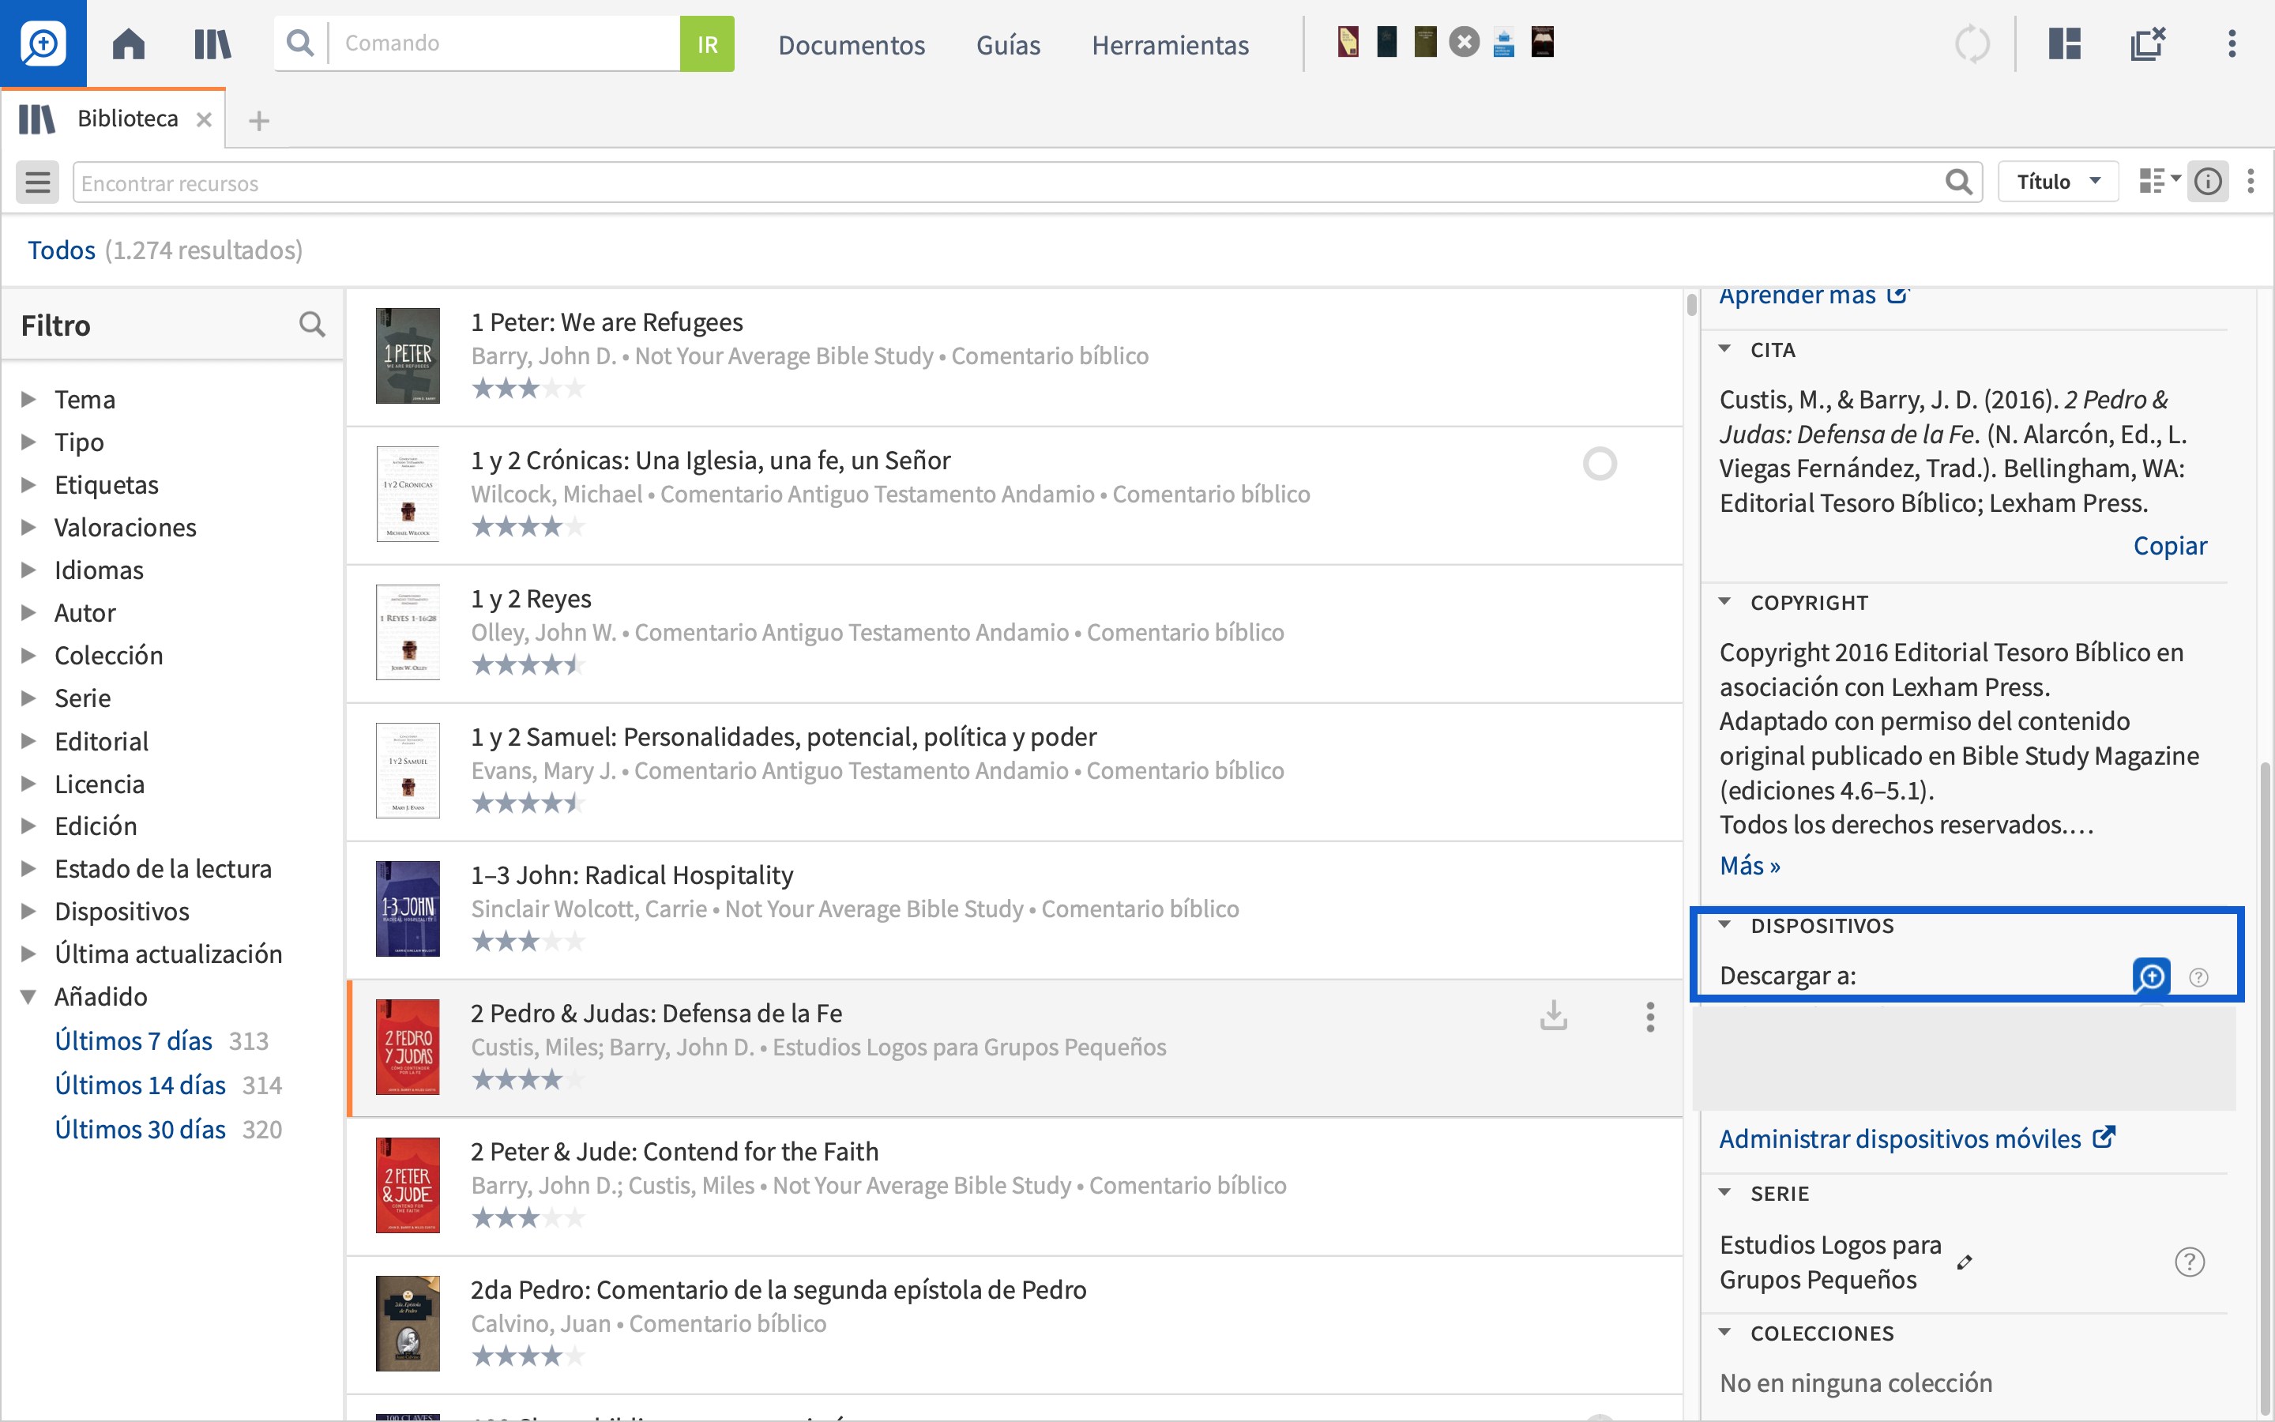Expand the Tema filter
Screen dimensions: 2275x1422
coord(29,399)
